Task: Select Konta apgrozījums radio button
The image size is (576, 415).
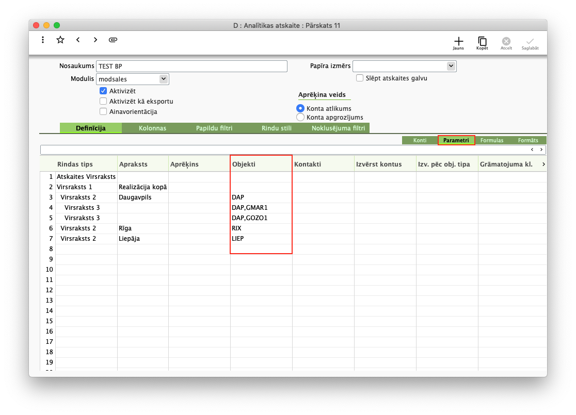Action: click(x=300, y=117)
